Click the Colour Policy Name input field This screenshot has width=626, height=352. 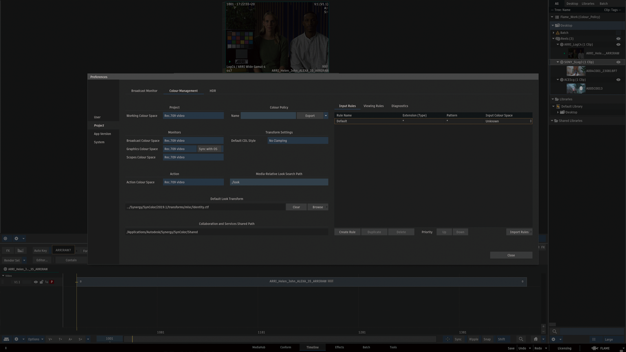tap(268, 116)
